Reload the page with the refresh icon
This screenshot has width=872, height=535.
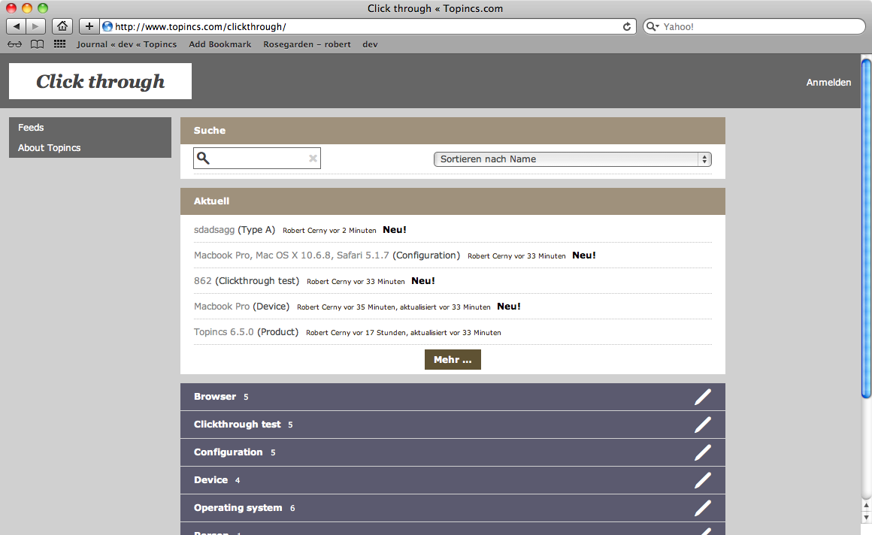627,26
